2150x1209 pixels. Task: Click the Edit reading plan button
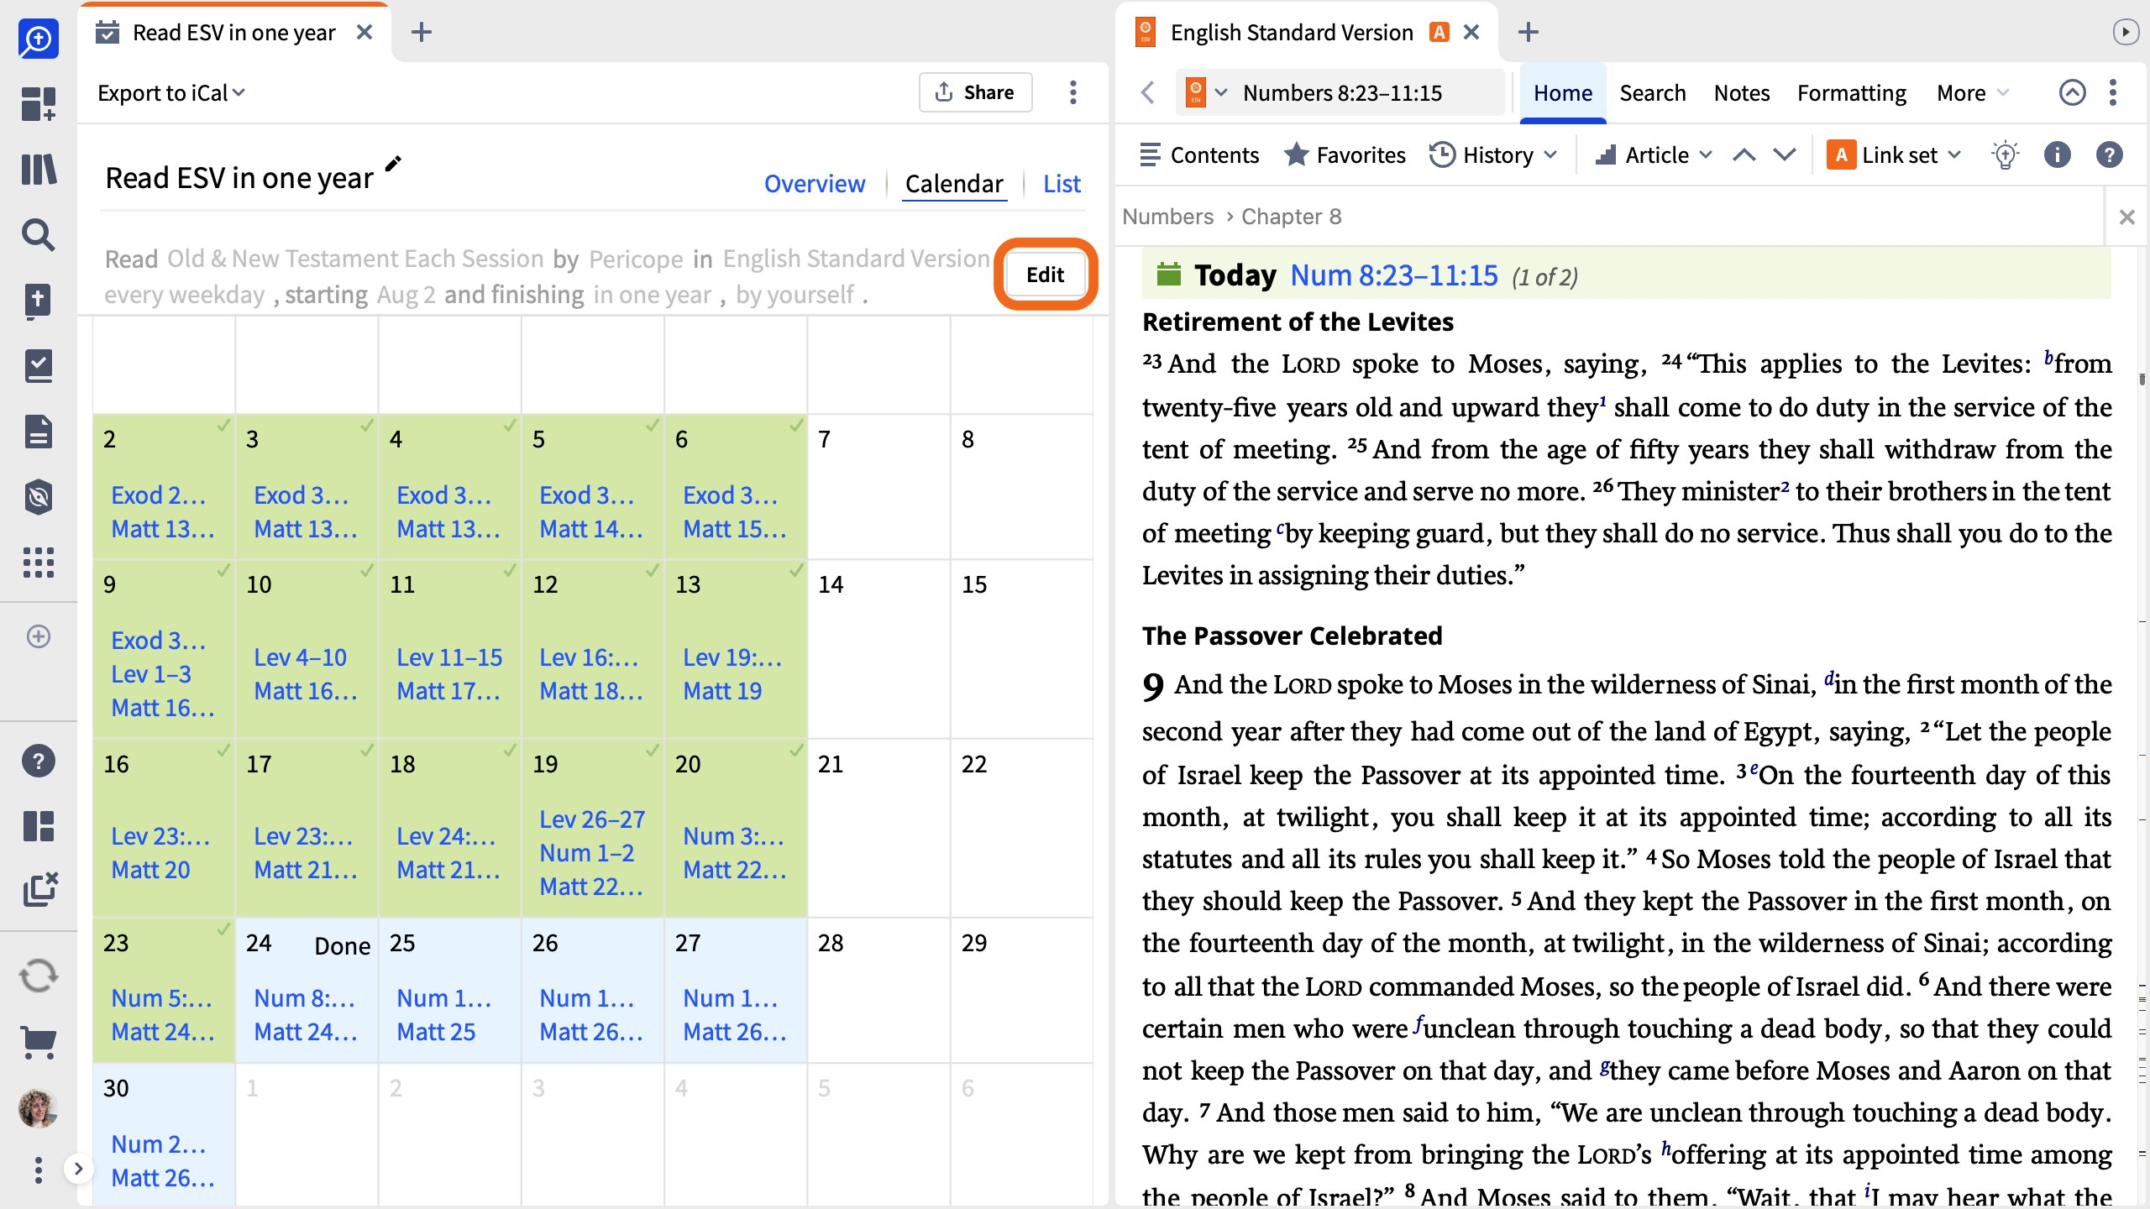point(1046,275)
